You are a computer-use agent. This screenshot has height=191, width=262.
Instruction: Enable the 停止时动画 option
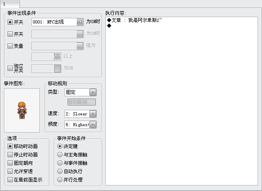click(x=10, y=154)
